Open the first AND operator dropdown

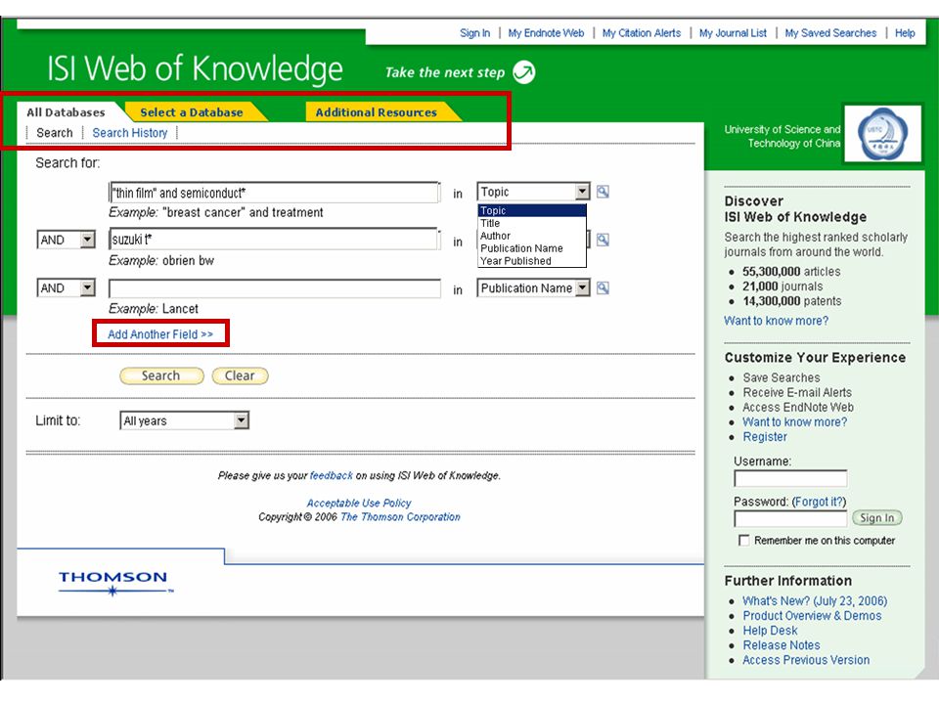click(66, 240)
